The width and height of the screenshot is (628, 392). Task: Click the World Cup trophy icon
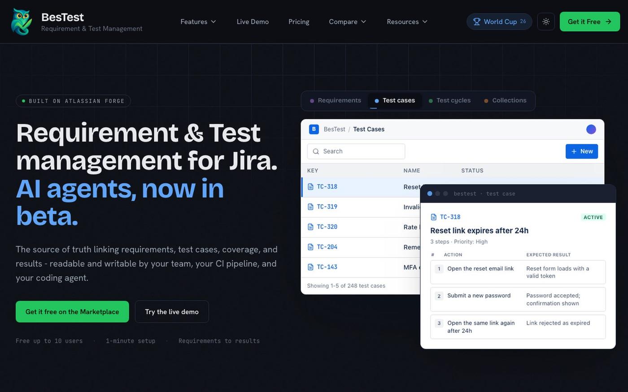tap(476, 22)
